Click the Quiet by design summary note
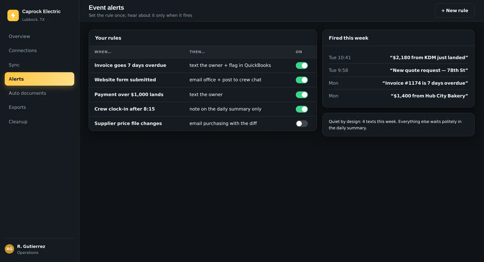Image resolution: width=484 pixels, height=262 pixels. (398, 125)
